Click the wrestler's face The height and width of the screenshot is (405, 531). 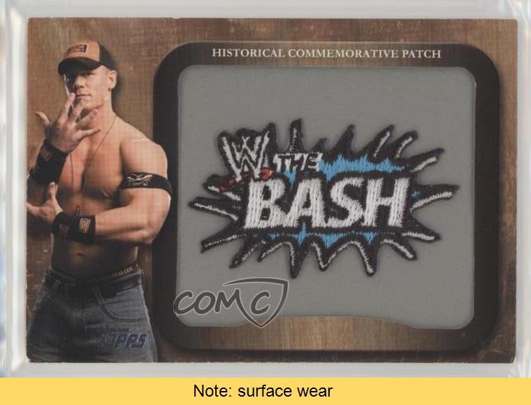89,85
